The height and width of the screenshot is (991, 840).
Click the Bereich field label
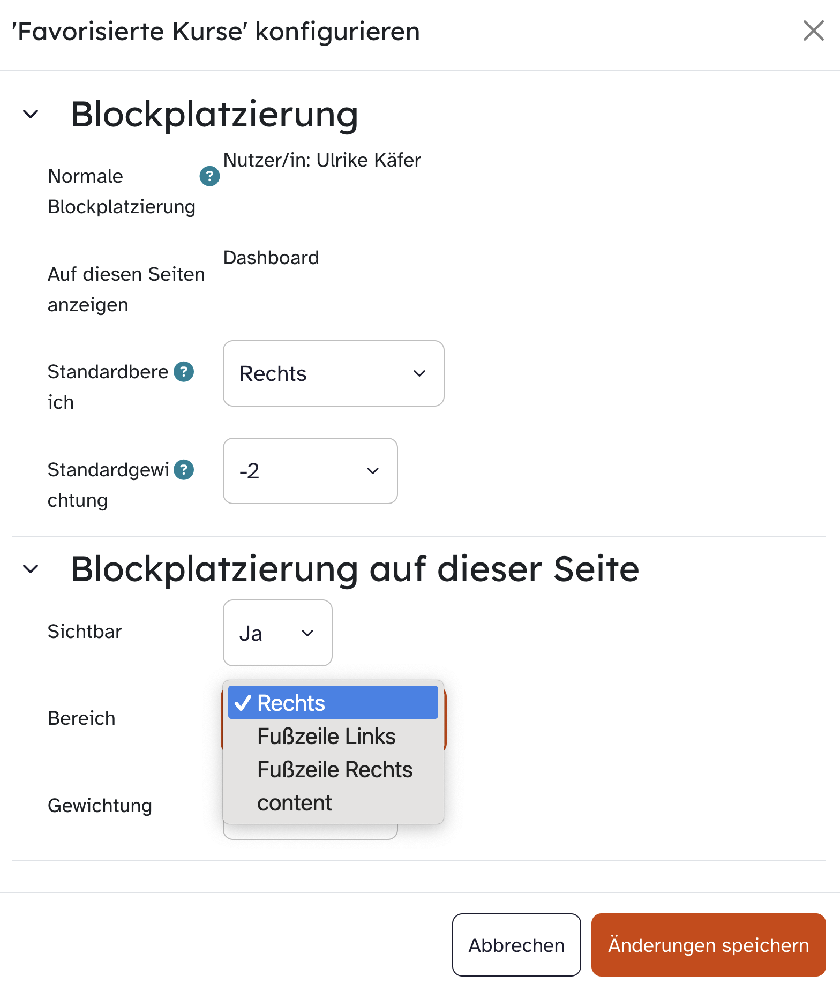pyautogui.click(x=81, y=718)
